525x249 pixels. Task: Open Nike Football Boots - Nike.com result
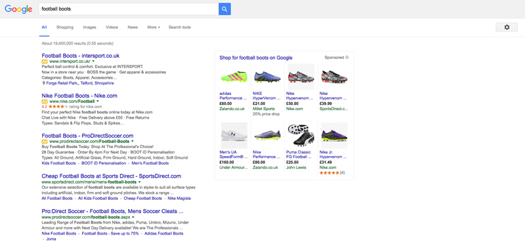[x=79, y=96]
